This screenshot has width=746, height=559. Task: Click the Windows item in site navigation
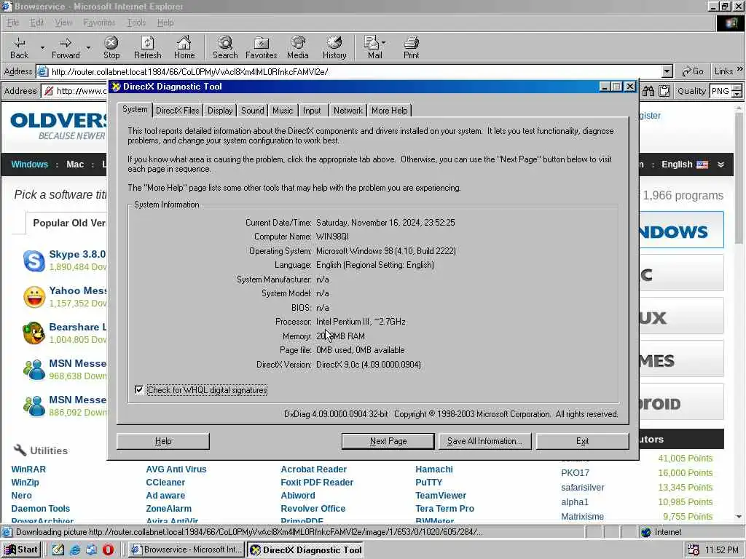pos(29,164)
